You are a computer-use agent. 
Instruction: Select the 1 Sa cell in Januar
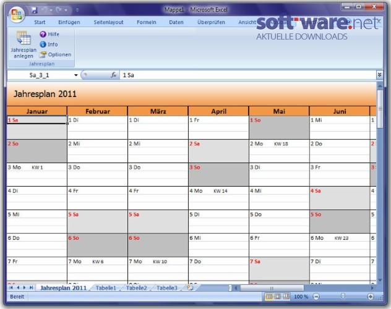click(37, 120)
